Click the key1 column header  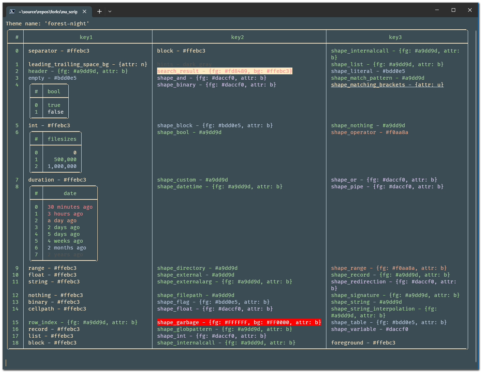86,37
